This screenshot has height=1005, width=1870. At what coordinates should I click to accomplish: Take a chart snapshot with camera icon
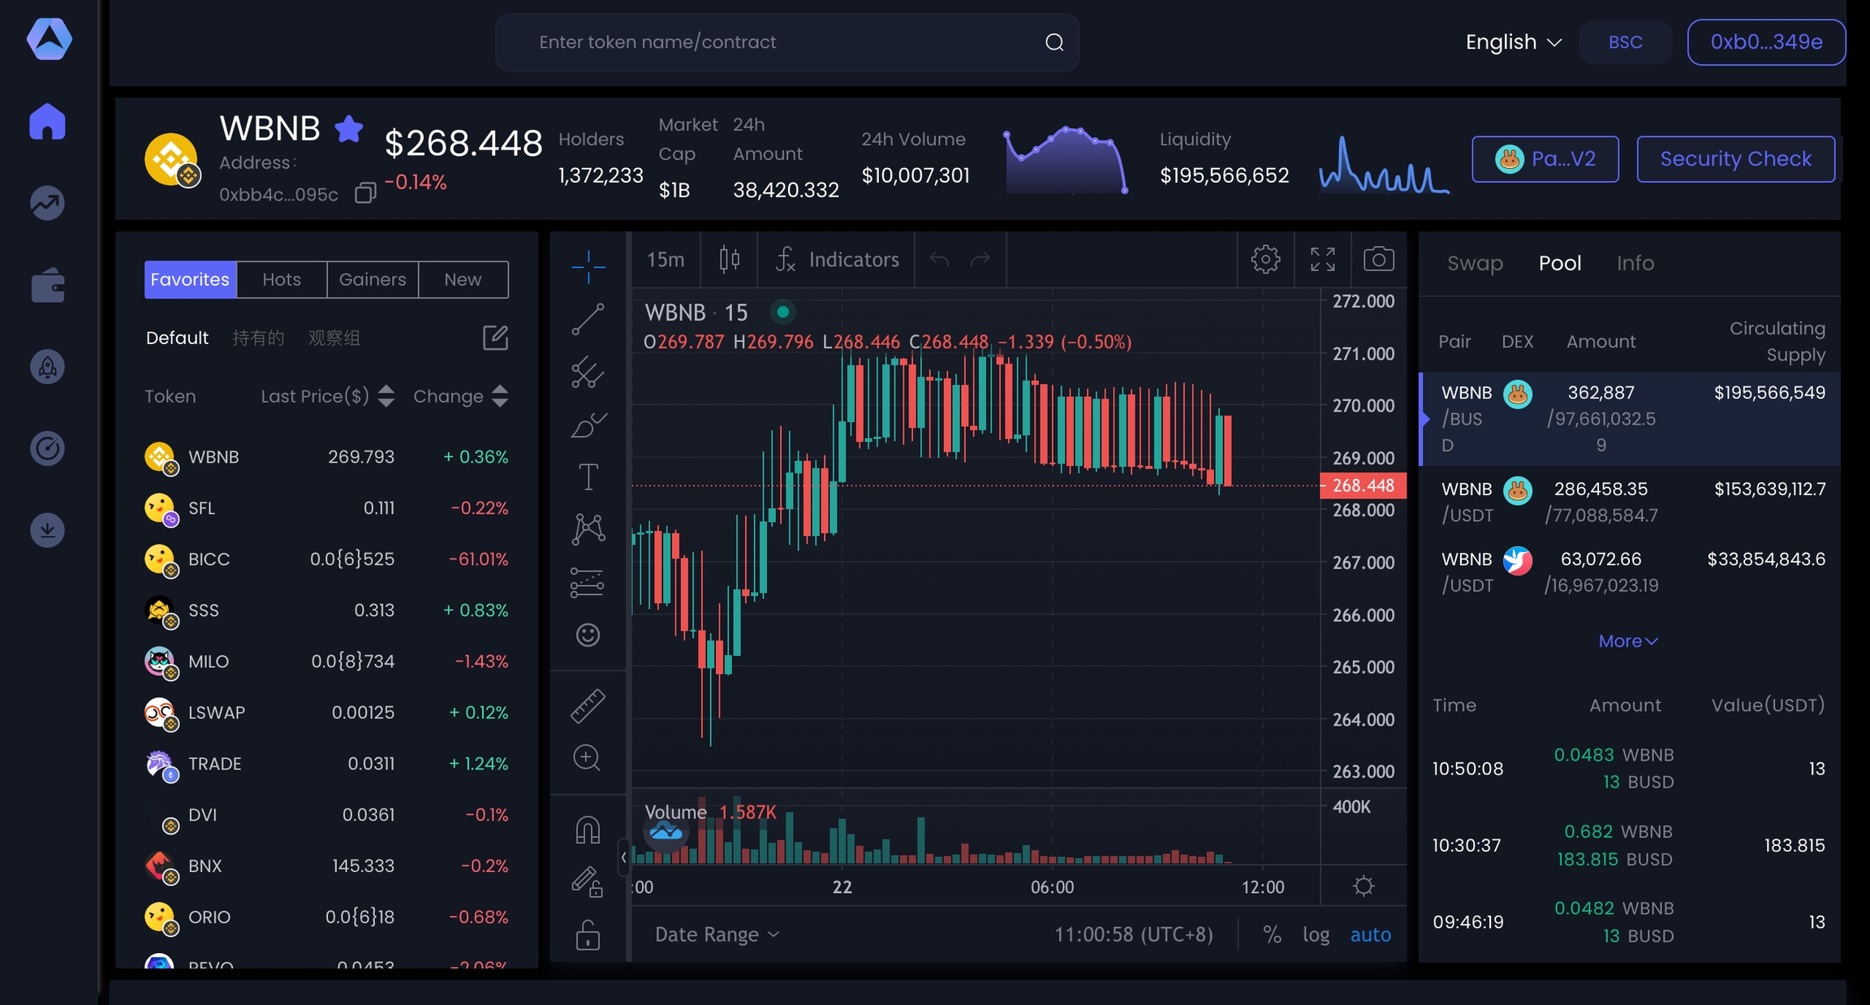pyautogui.click(x=1378, y=259)
